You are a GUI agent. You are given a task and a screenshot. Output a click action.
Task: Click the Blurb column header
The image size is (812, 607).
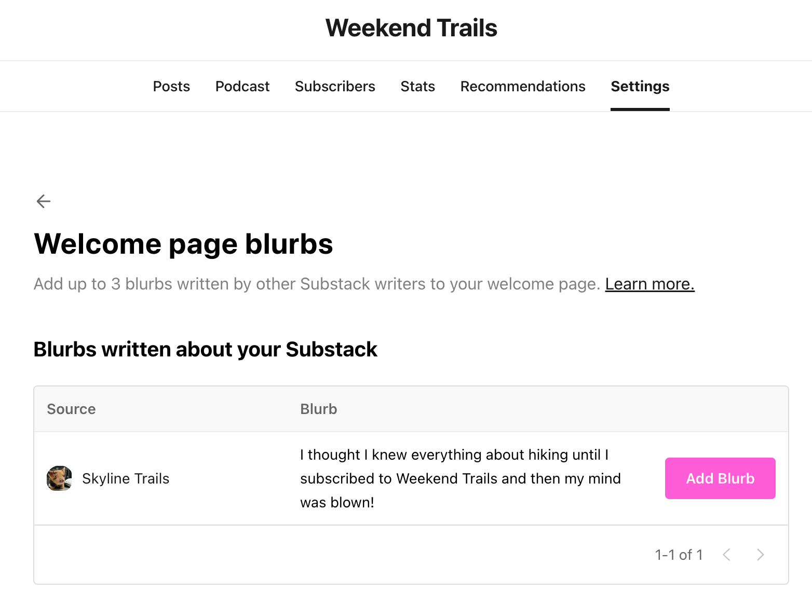[319, 409]
